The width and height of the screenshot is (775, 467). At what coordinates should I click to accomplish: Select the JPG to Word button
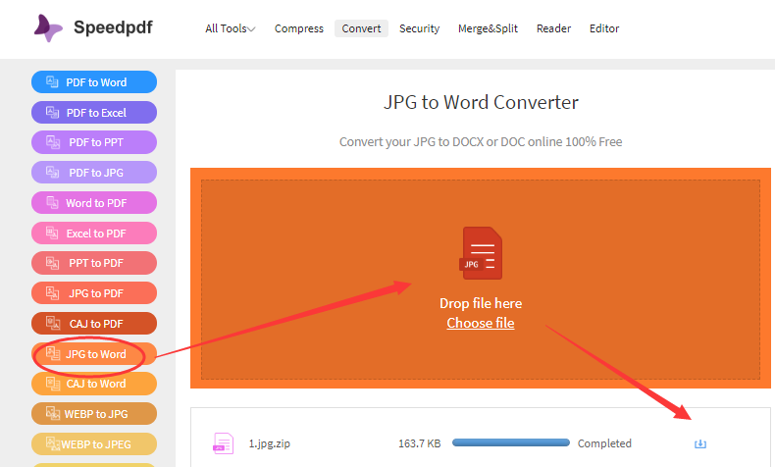[x=94, y=354]
